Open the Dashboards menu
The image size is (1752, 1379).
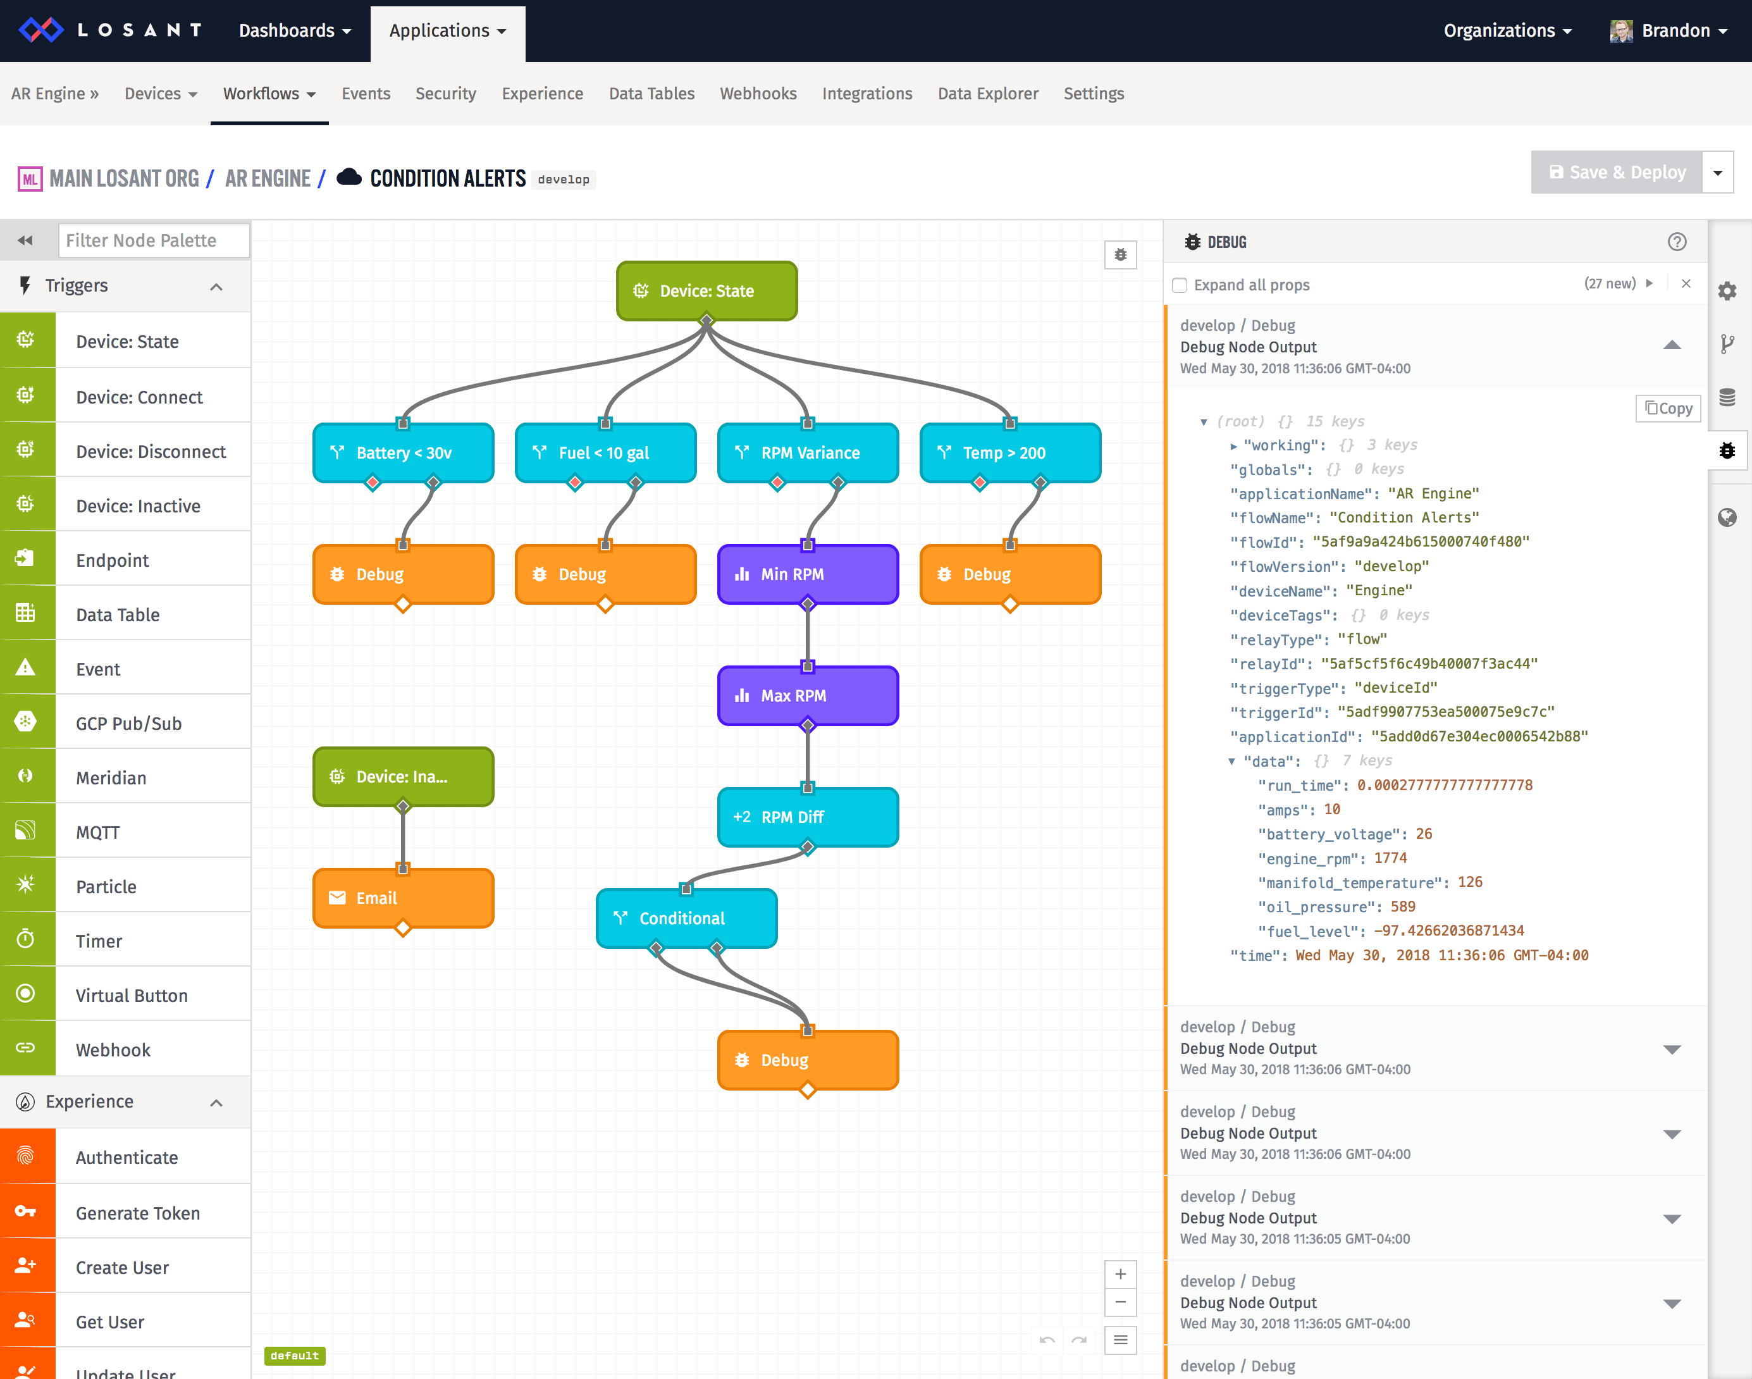(295, 31)
